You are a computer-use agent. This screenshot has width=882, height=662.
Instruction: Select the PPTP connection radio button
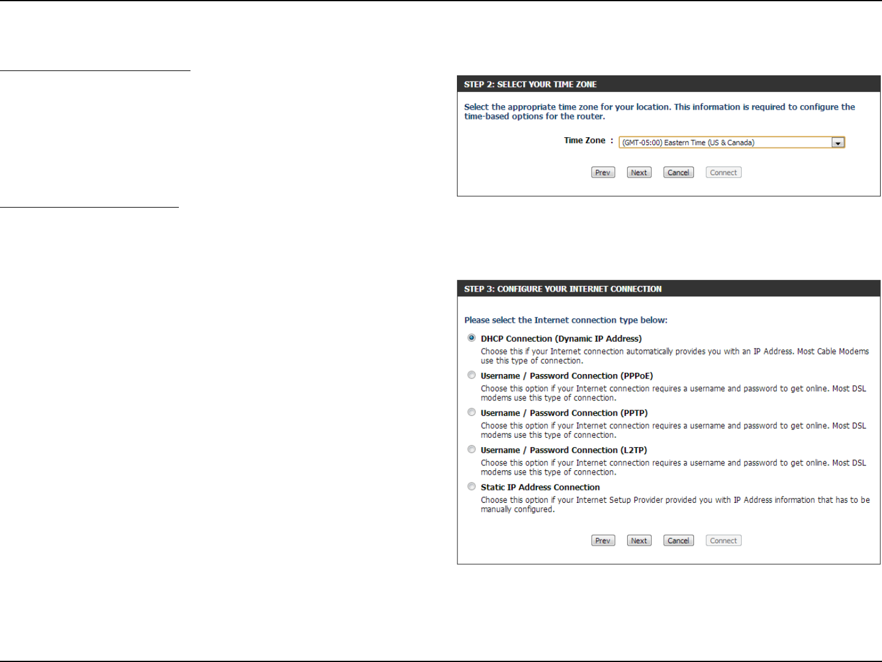tap(472, 412)
